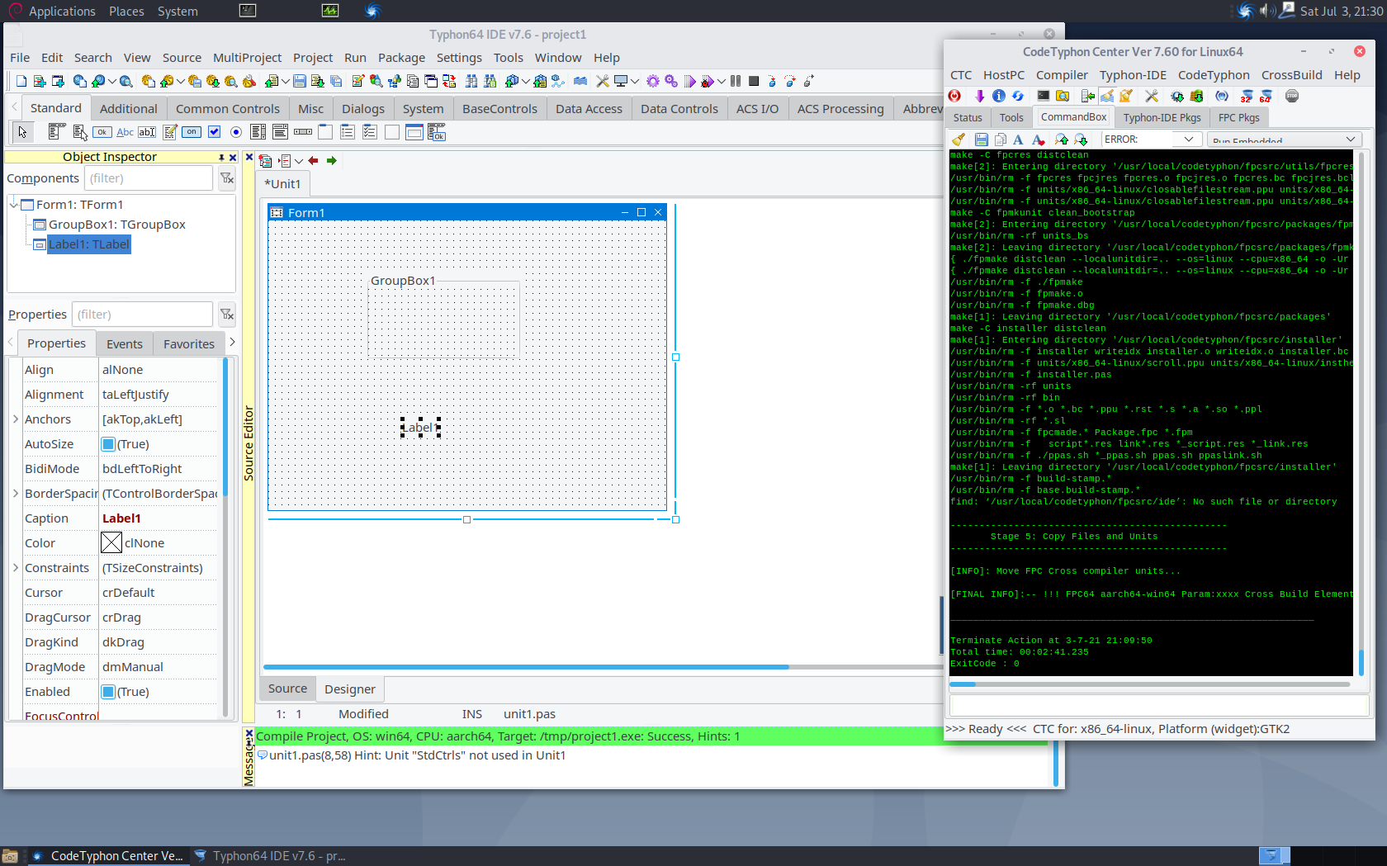Viewport: 1387px width, 866px height.
Task: Toggle the AutoSize True checkbox
Action: pos(108,444)
